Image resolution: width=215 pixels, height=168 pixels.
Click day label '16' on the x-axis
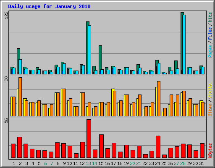[107, 163]
